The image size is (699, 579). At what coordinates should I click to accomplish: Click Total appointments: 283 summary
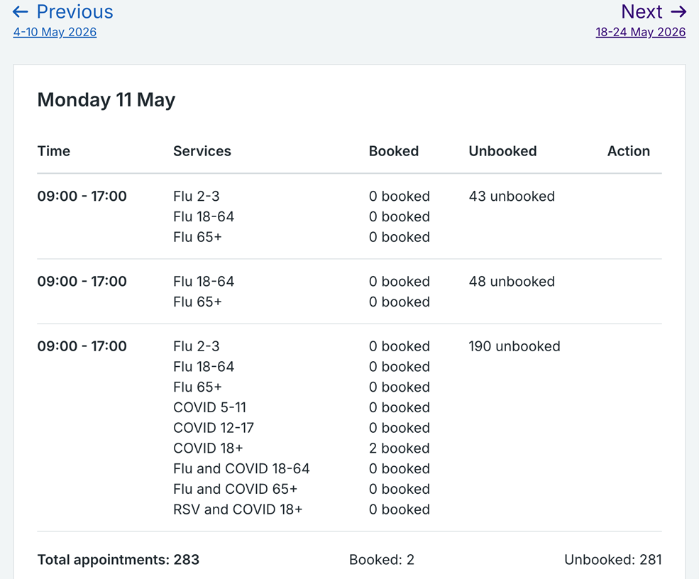tap(118, 559)
